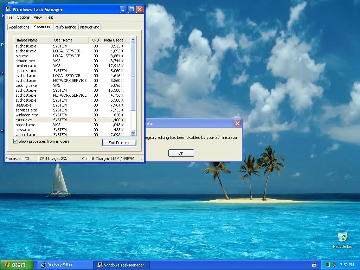
Task: Switch to the Networking tab
Action: tap(90, 27)
